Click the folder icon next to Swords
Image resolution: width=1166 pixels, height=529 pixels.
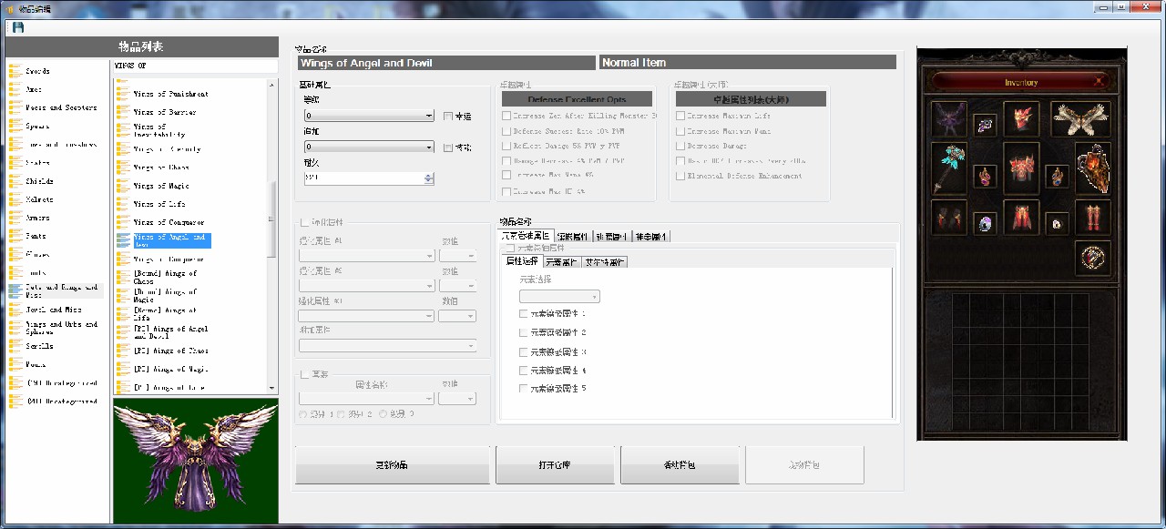pos(15,70)
